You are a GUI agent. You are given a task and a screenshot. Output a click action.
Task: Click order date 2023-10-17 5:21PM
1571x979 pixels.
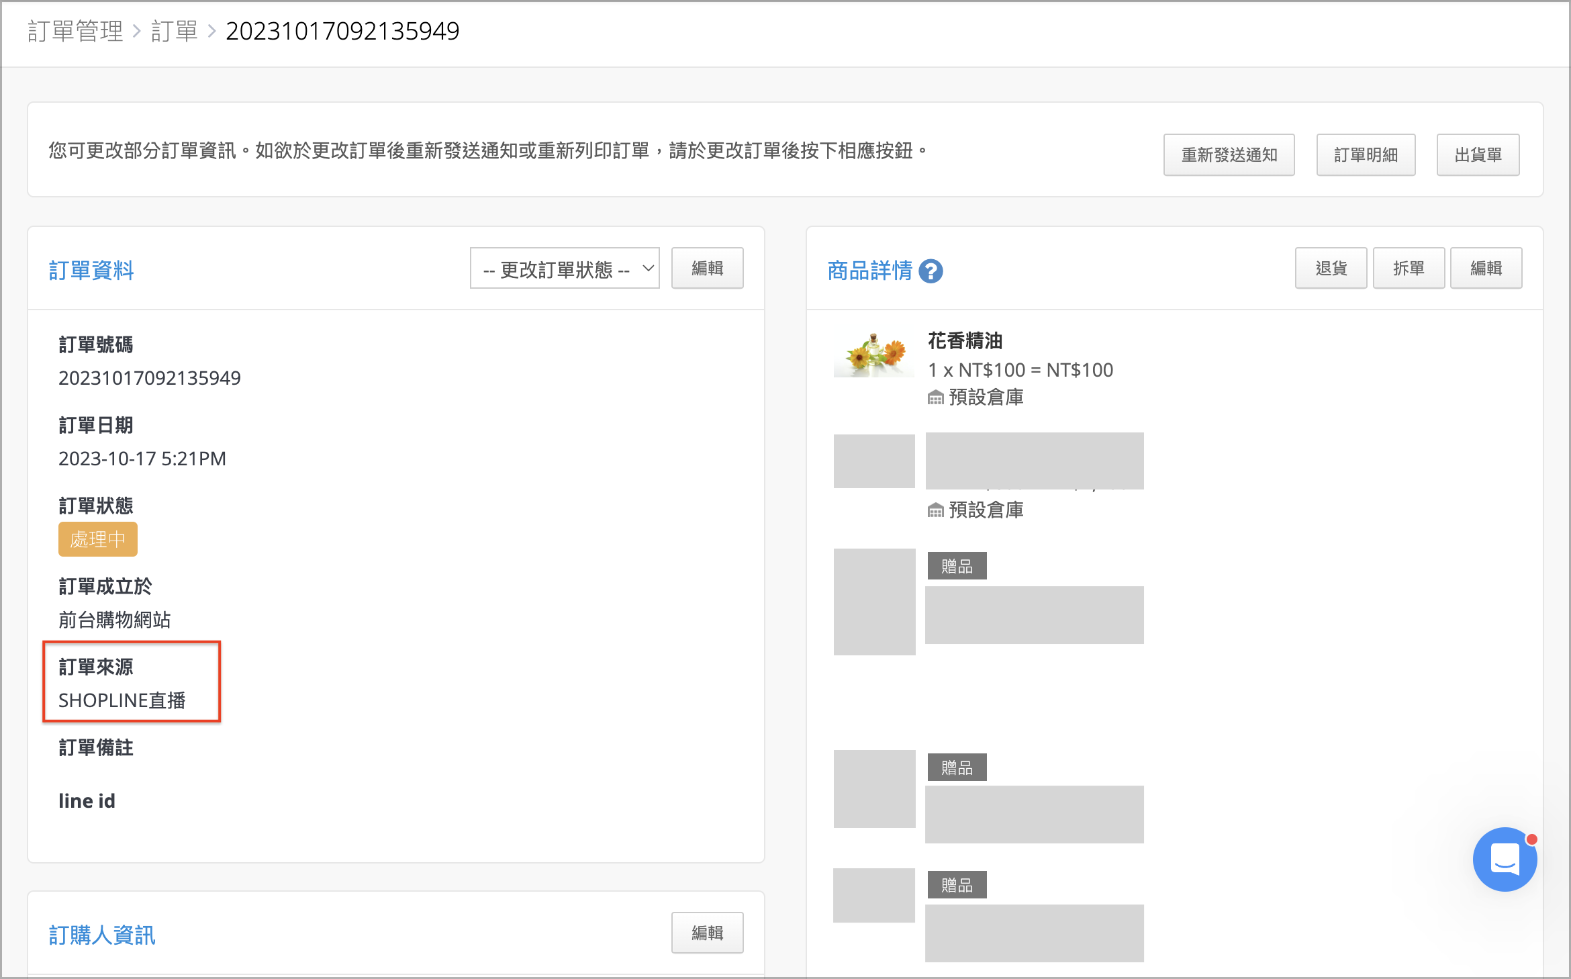pos(142,459)
